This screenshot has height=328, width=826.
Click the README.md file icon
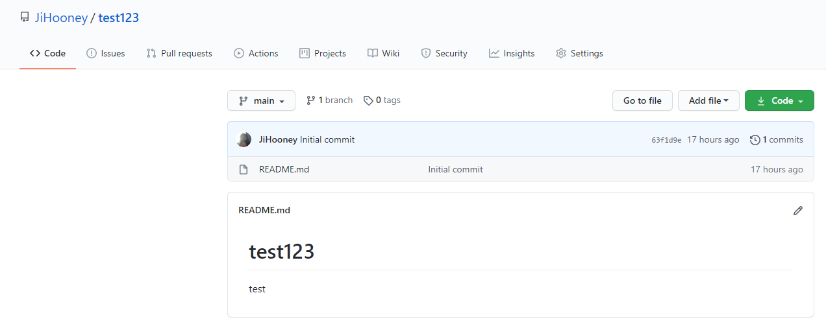click(244, 170)
